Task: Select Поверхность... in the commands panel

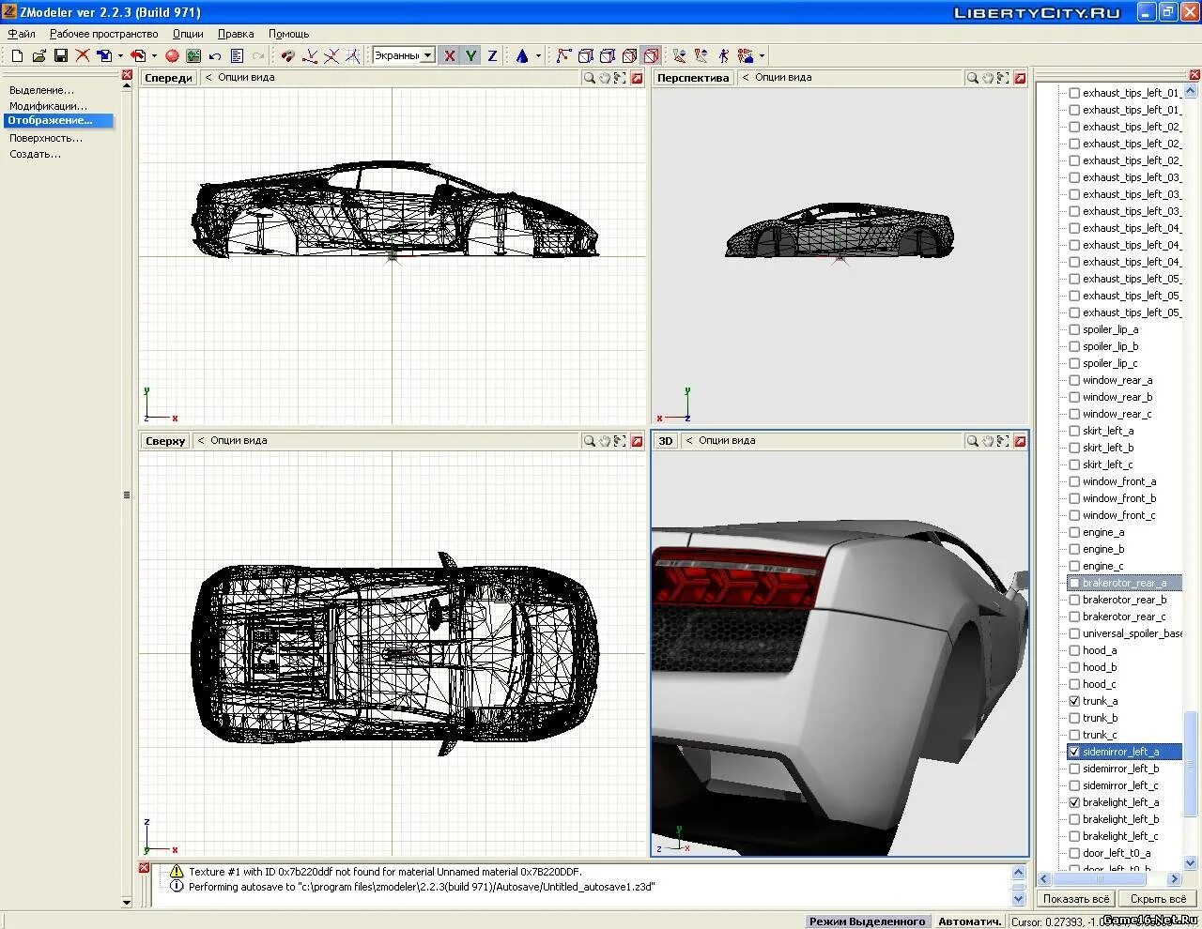Action: click(x=46, y=138)
